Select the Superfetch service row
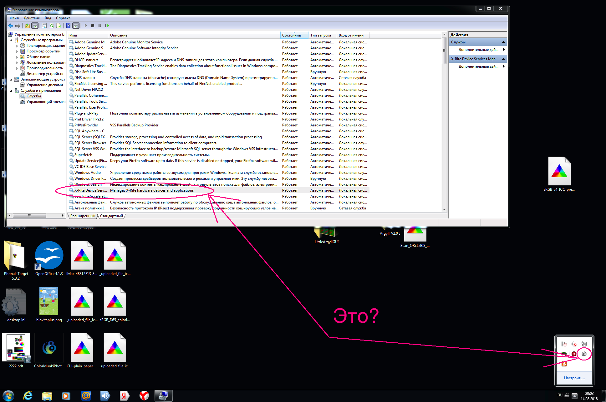 (x=219, y=155)
